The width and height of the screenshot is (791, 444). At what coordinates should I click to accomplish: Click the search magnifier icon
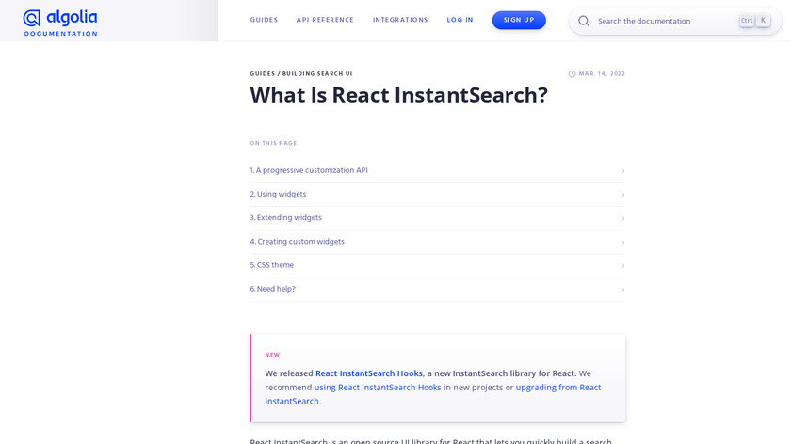pos(583,21)
